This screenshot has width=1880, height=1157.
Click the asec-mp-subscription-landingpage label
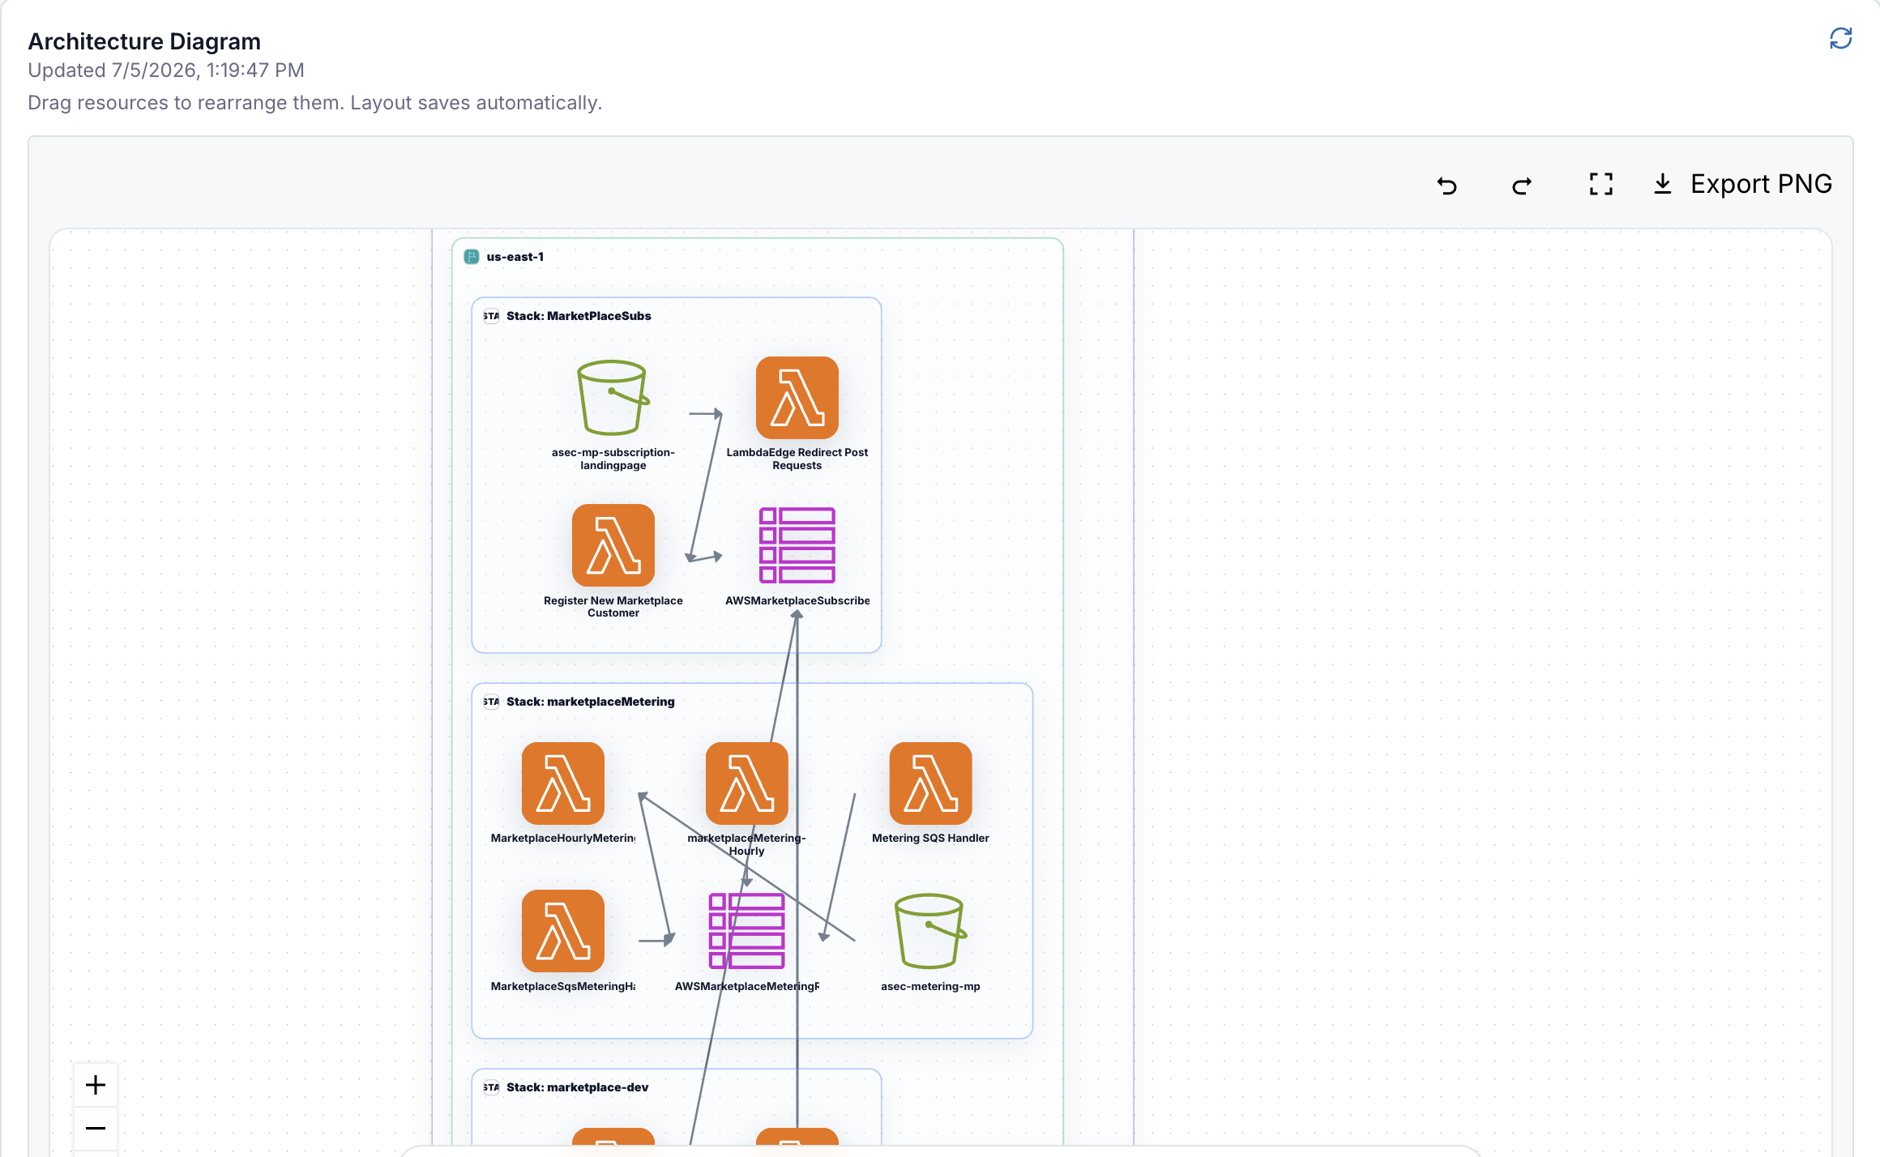point(613,459)
